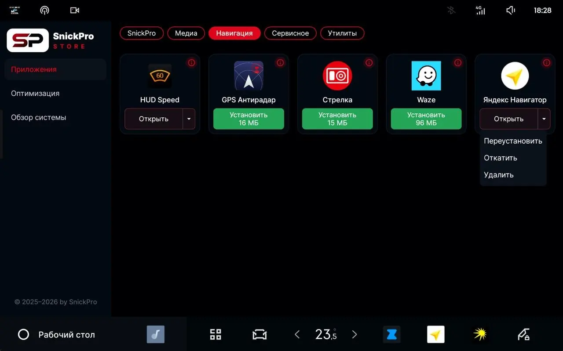Screen dimensions: 563x351
Task: Open info for Waze app
Action: click(458, 63)
